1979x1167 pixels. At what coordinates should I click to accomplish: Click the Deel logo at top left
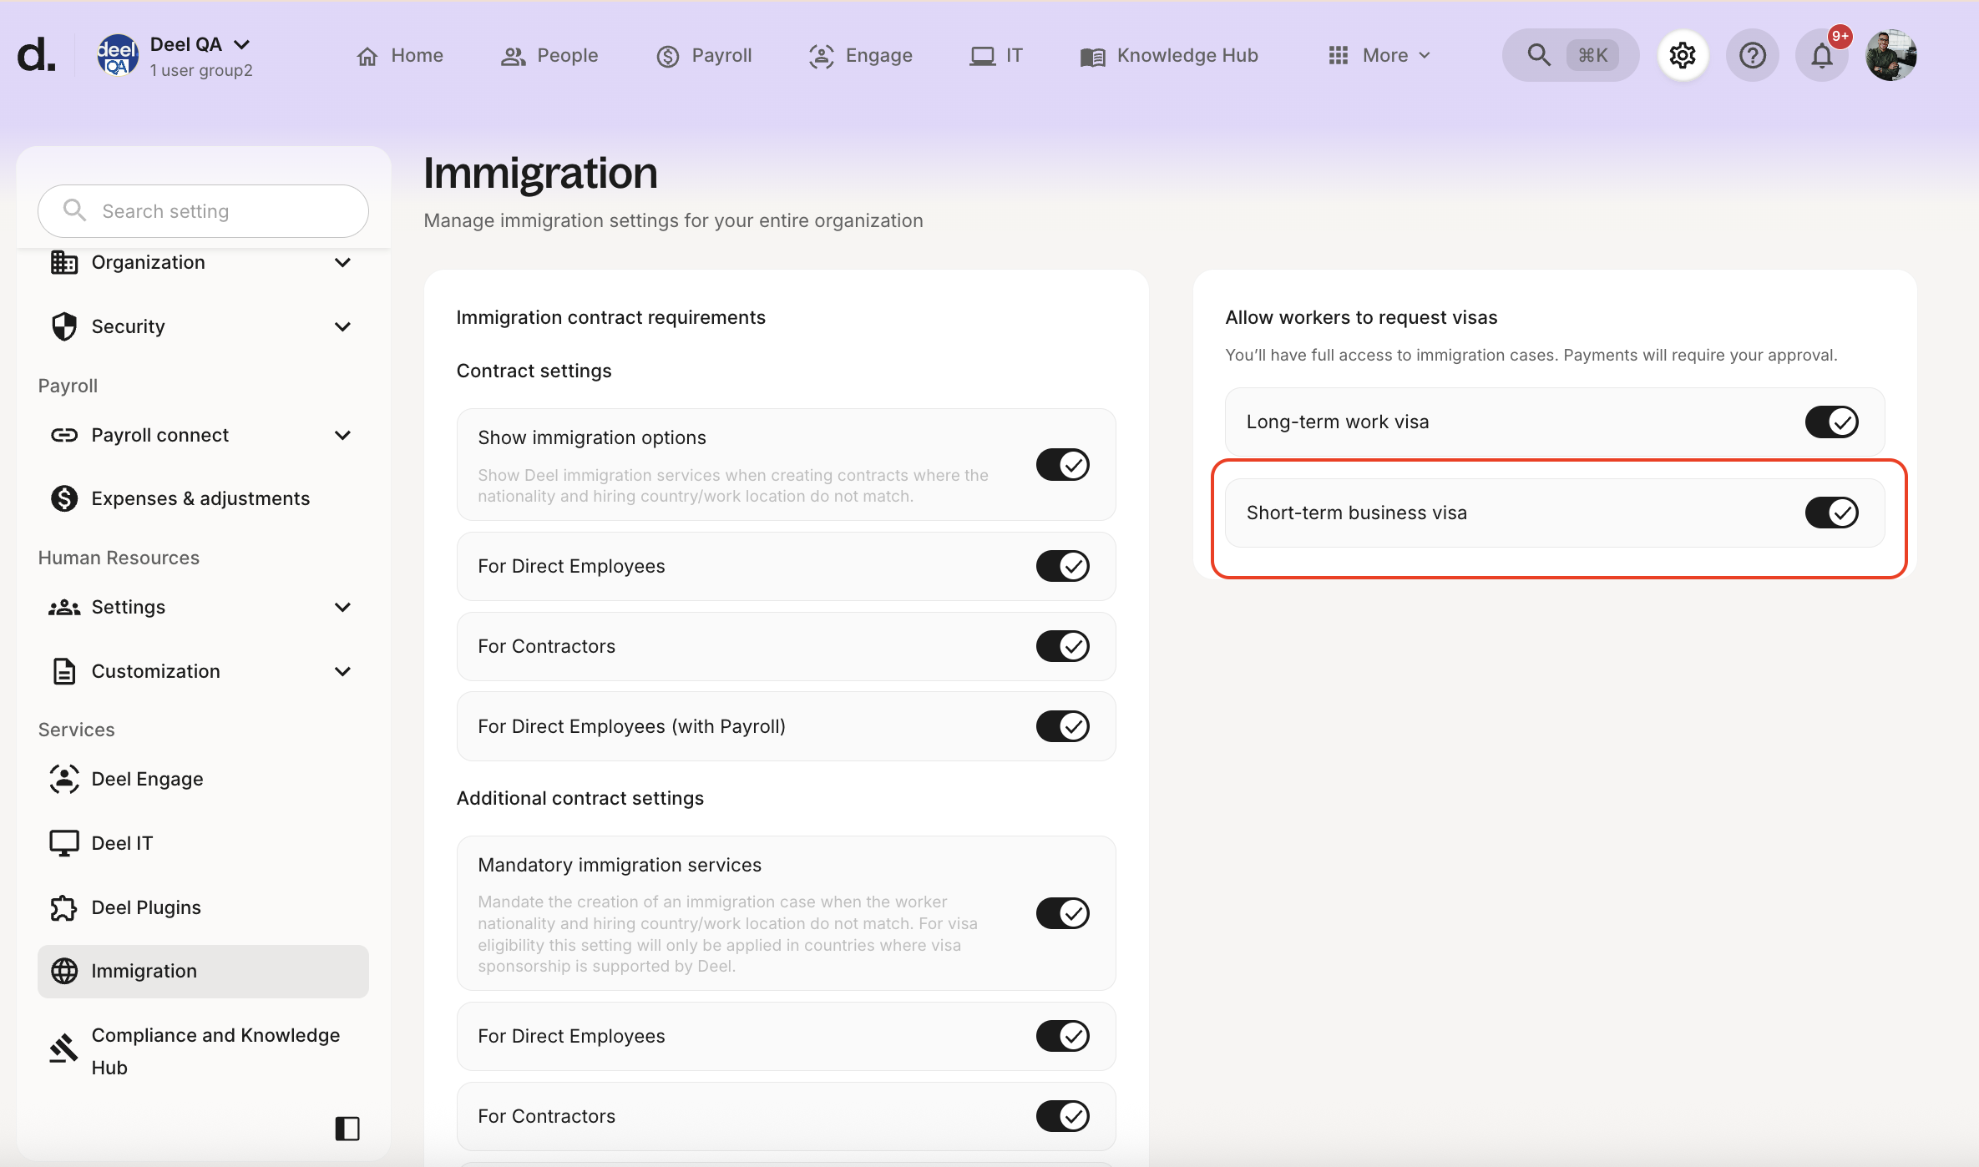click(x=37, y=55)
